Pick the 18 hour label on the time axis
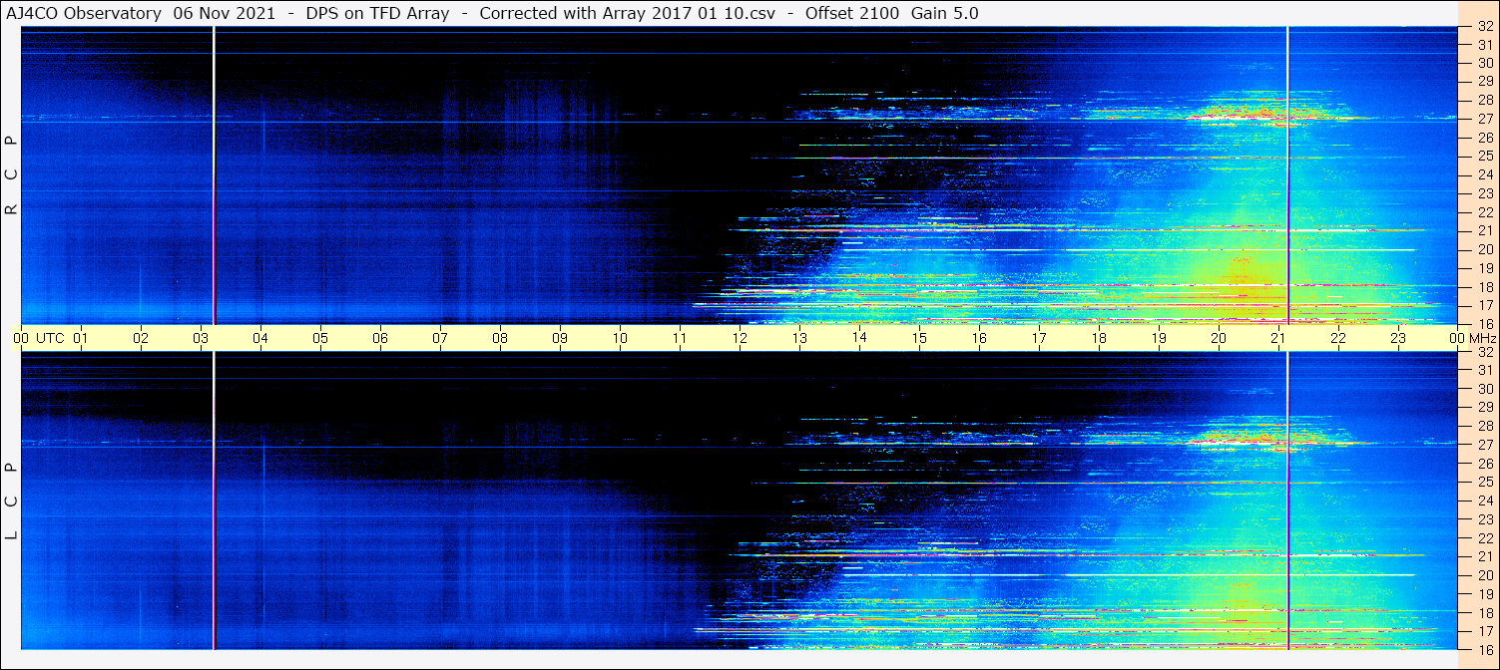This screenshot has width=1500, height=670. (x=1099, y=338)
